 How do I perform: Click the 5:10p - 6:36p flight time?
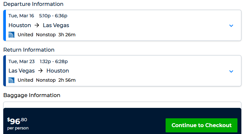[53, 16]
